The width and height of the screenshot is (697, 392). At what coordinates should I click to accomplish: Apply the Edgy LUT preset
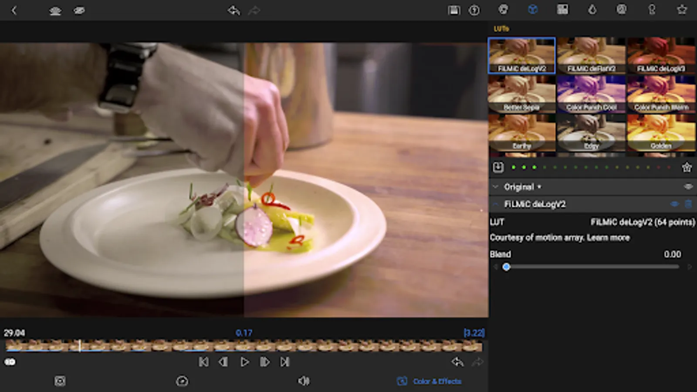[x=591, y=133]
